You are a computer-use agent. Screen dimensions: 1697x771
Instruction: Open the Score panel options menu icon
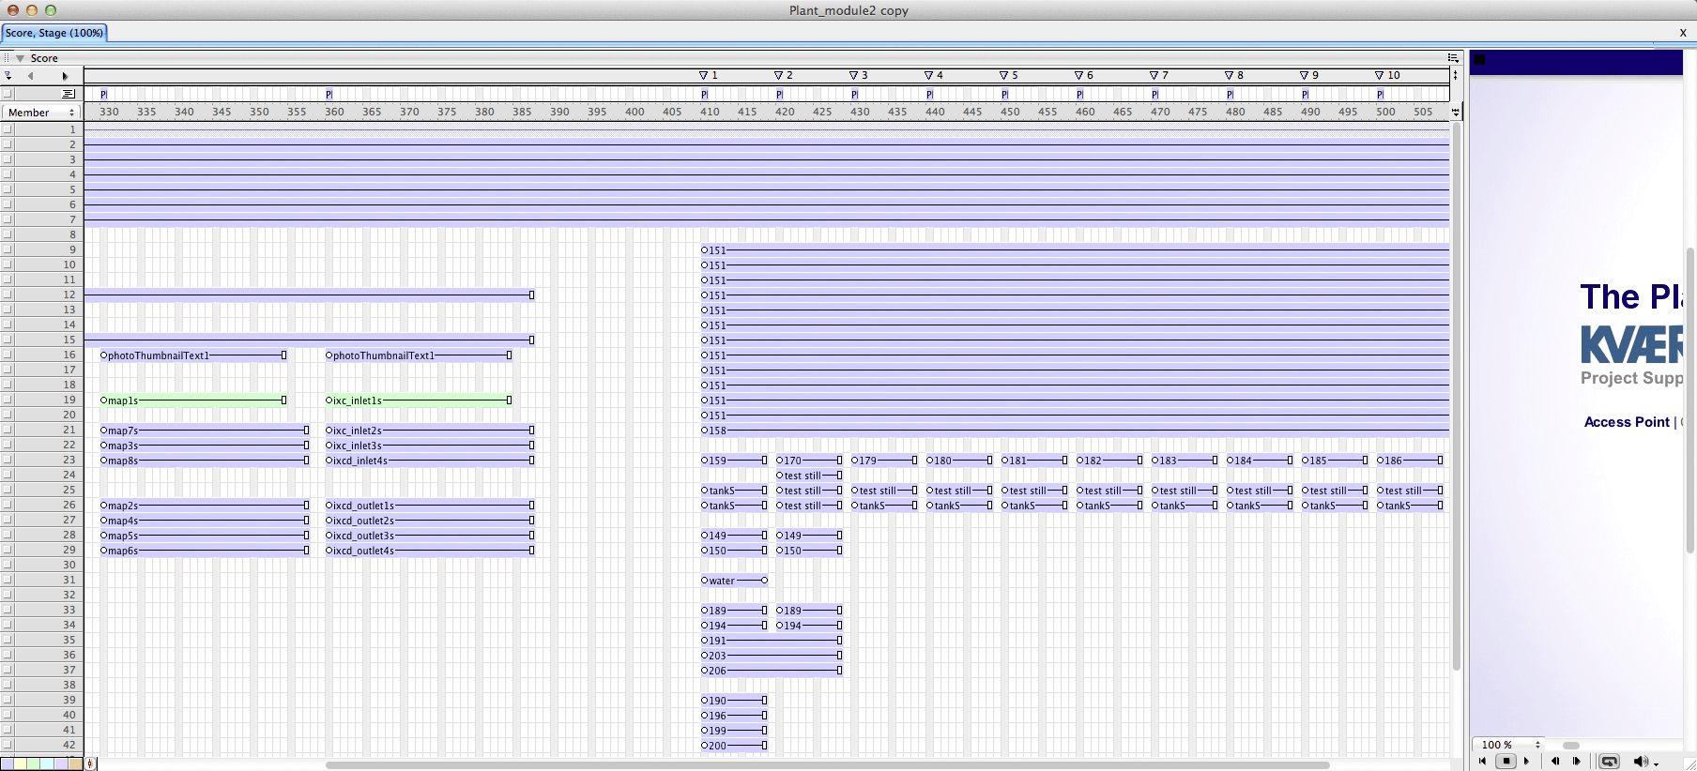pos(1453,58)
